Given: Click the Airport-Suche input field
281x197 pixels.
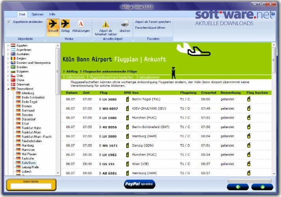Looking at the screenshot, I should [31, 186].
